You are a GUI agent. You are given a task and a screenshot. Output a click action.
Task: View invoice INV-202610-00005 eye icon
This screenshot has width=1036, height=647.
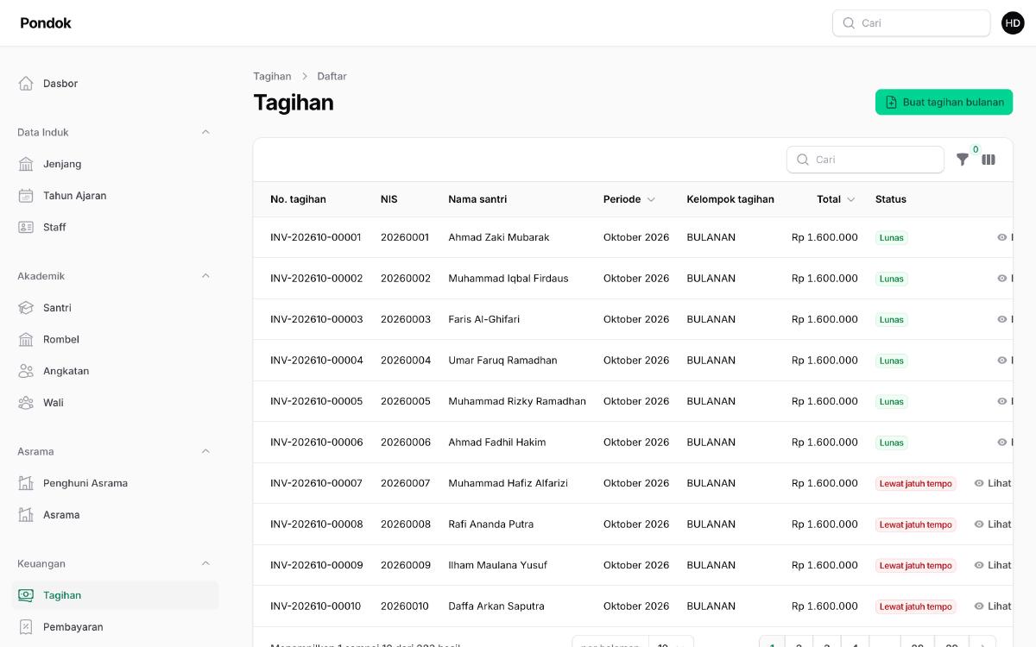(x=1002, y=401)
